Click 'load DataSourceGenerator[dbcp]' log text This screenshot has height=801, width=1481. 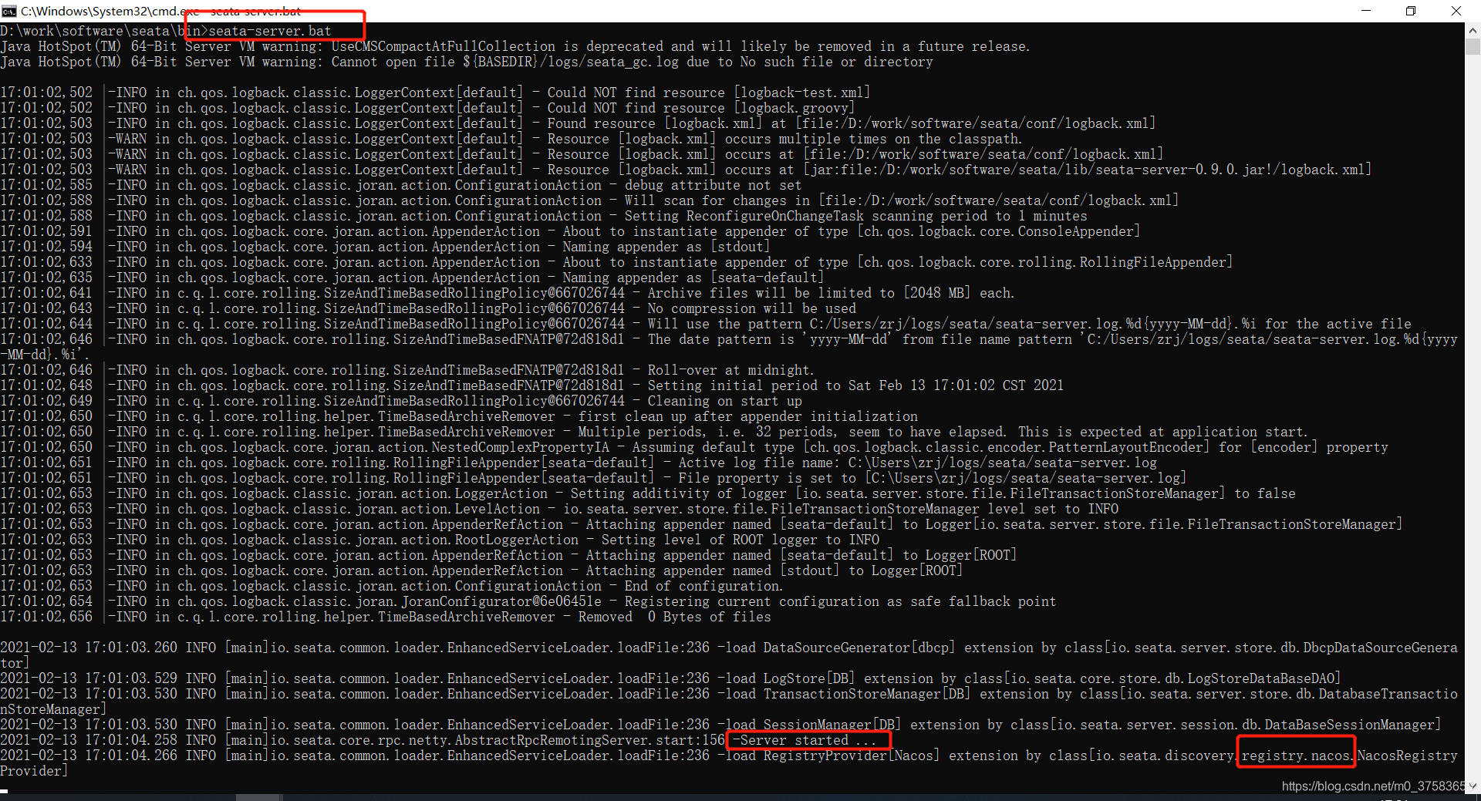pyautogui.click(x=840, y=648)
